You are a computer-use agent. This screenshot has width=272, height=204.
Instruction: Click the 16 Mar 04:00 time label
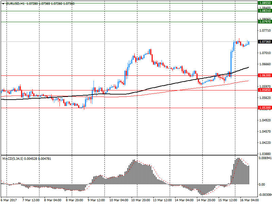[x=249, y=200]
